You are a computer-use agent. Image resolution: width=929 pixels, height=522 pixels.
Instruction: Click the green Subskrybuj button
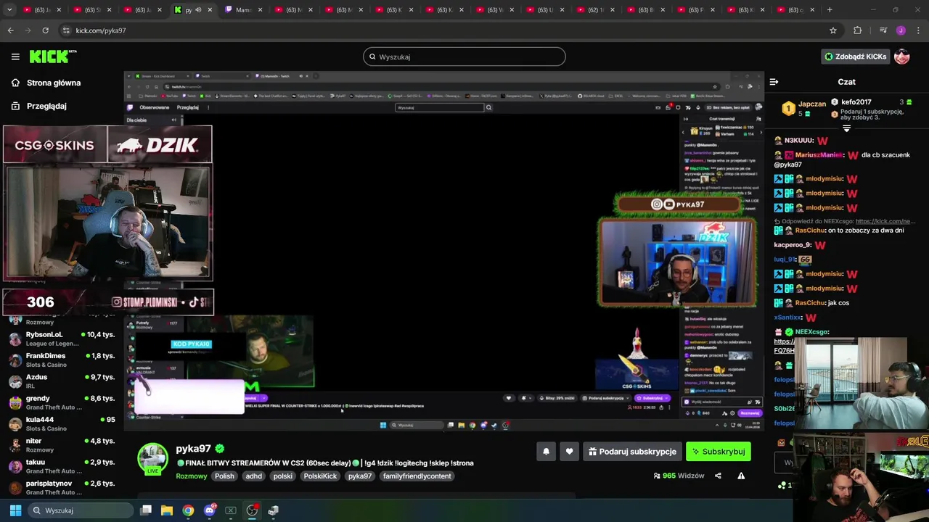pyautogui.click(x=718, y=452)
